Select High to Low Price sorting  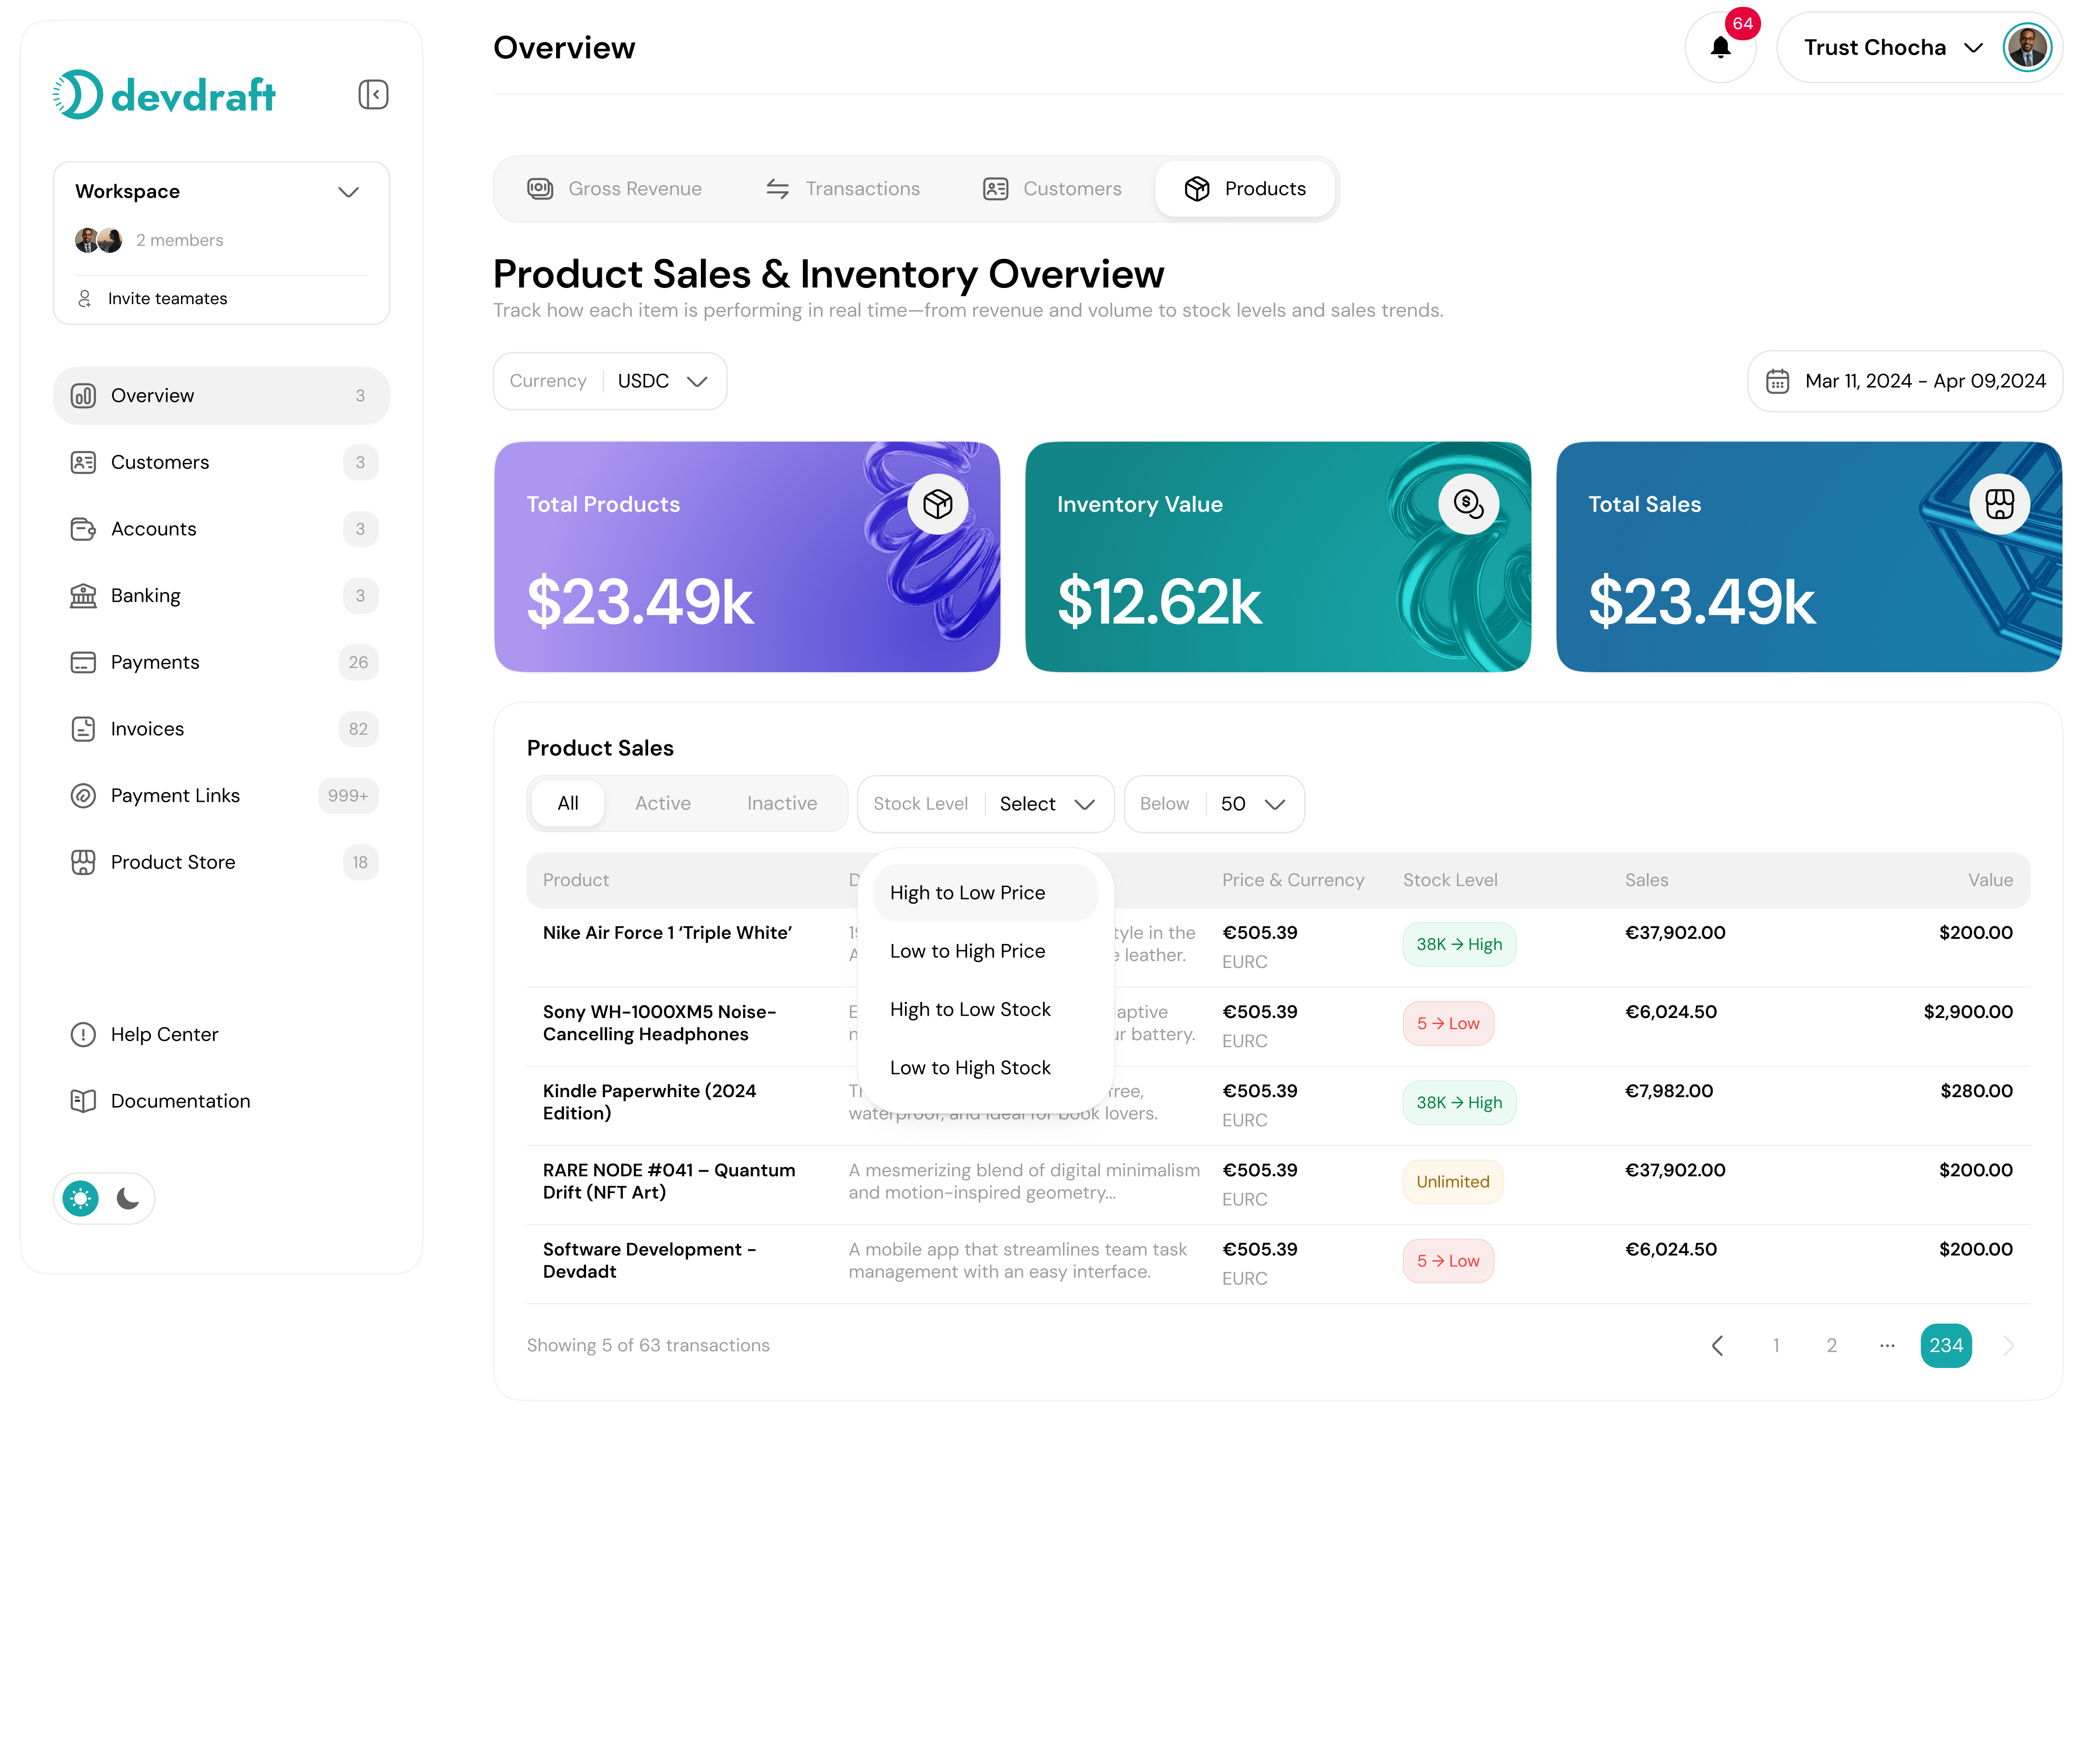click(967, 892)
